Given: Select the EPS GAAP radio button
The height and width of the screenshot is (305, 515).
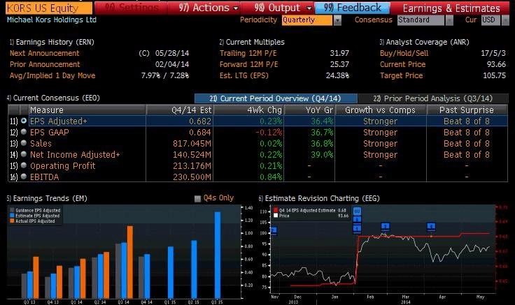Looking at the screenshot, I should tap(24, 132).
